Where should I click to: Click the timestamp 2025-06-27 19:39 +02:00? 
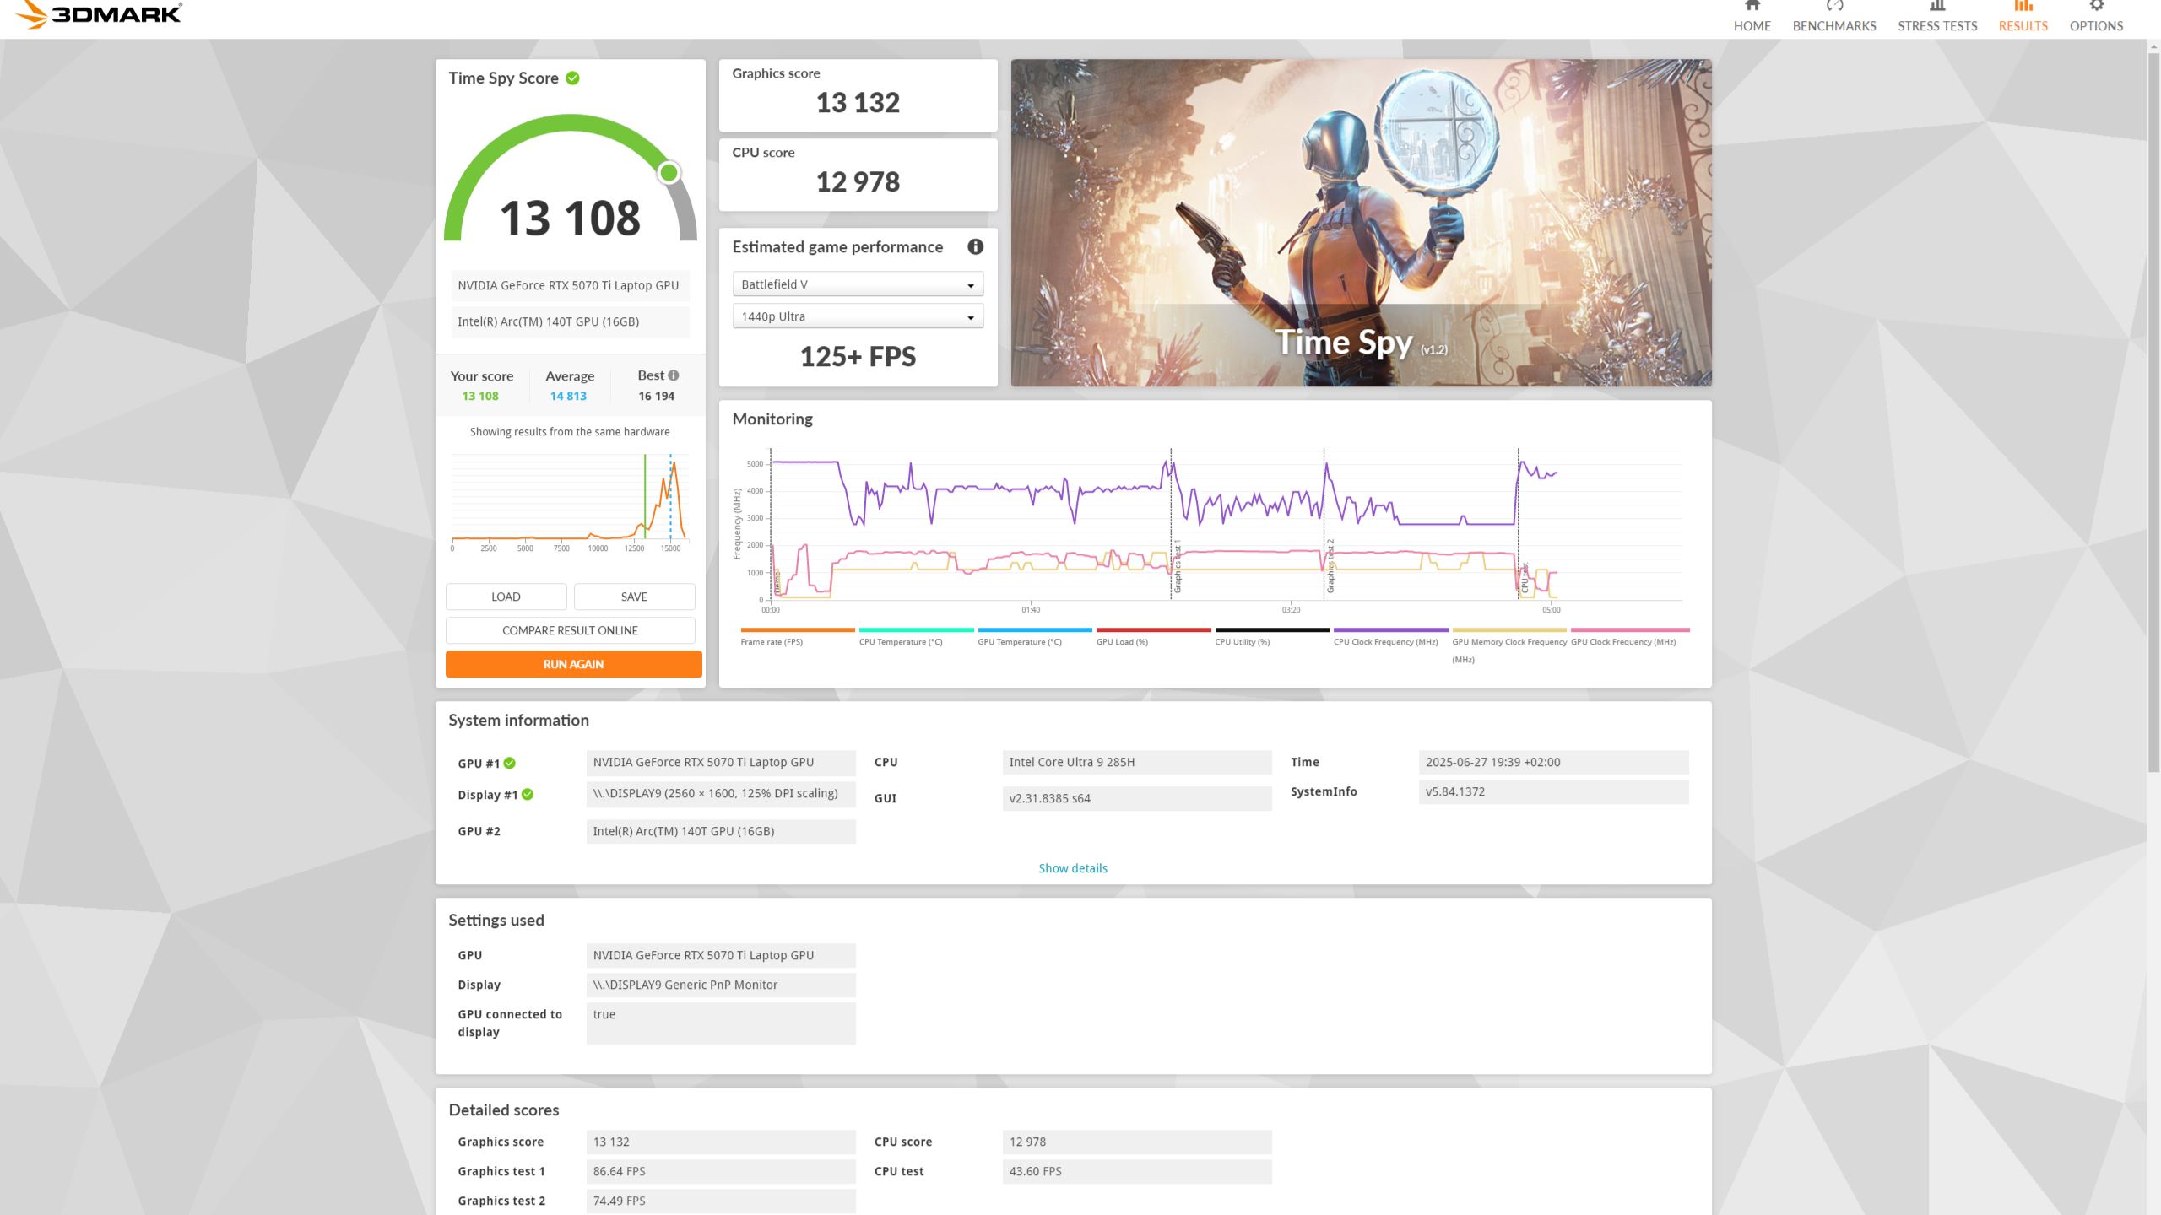[1553, 762]
